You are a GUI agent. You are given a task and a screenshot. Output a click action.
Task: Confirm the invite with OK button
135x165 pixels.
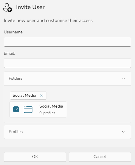pyautogui.click(x=35, y=157)
